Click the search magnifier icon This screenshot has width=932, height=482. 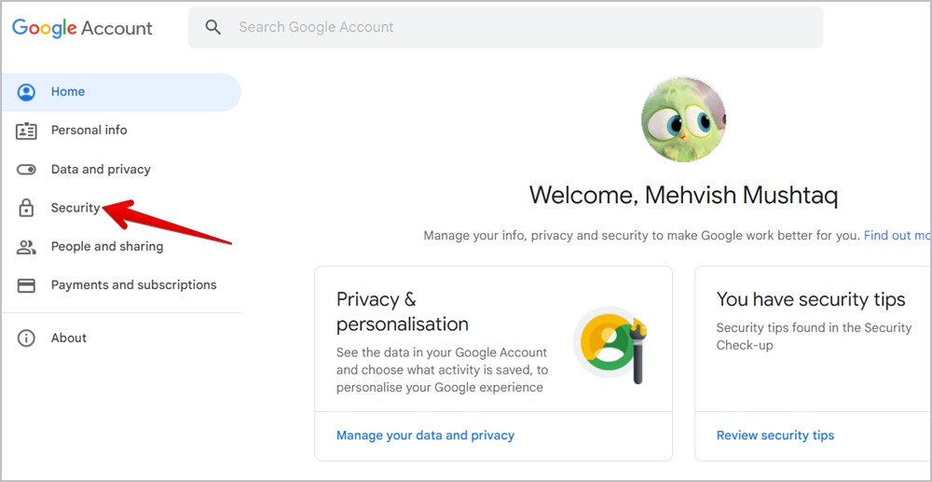pyautogui.click(x=212, y=27)
